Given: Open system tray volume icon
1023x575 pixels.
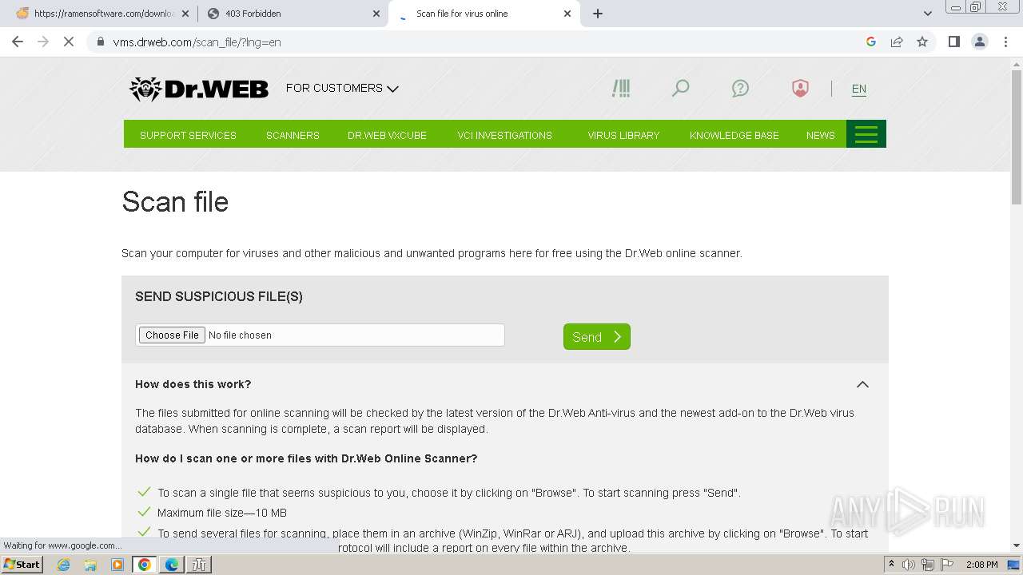Looking at the screenshot, I should tap(909, 565).
